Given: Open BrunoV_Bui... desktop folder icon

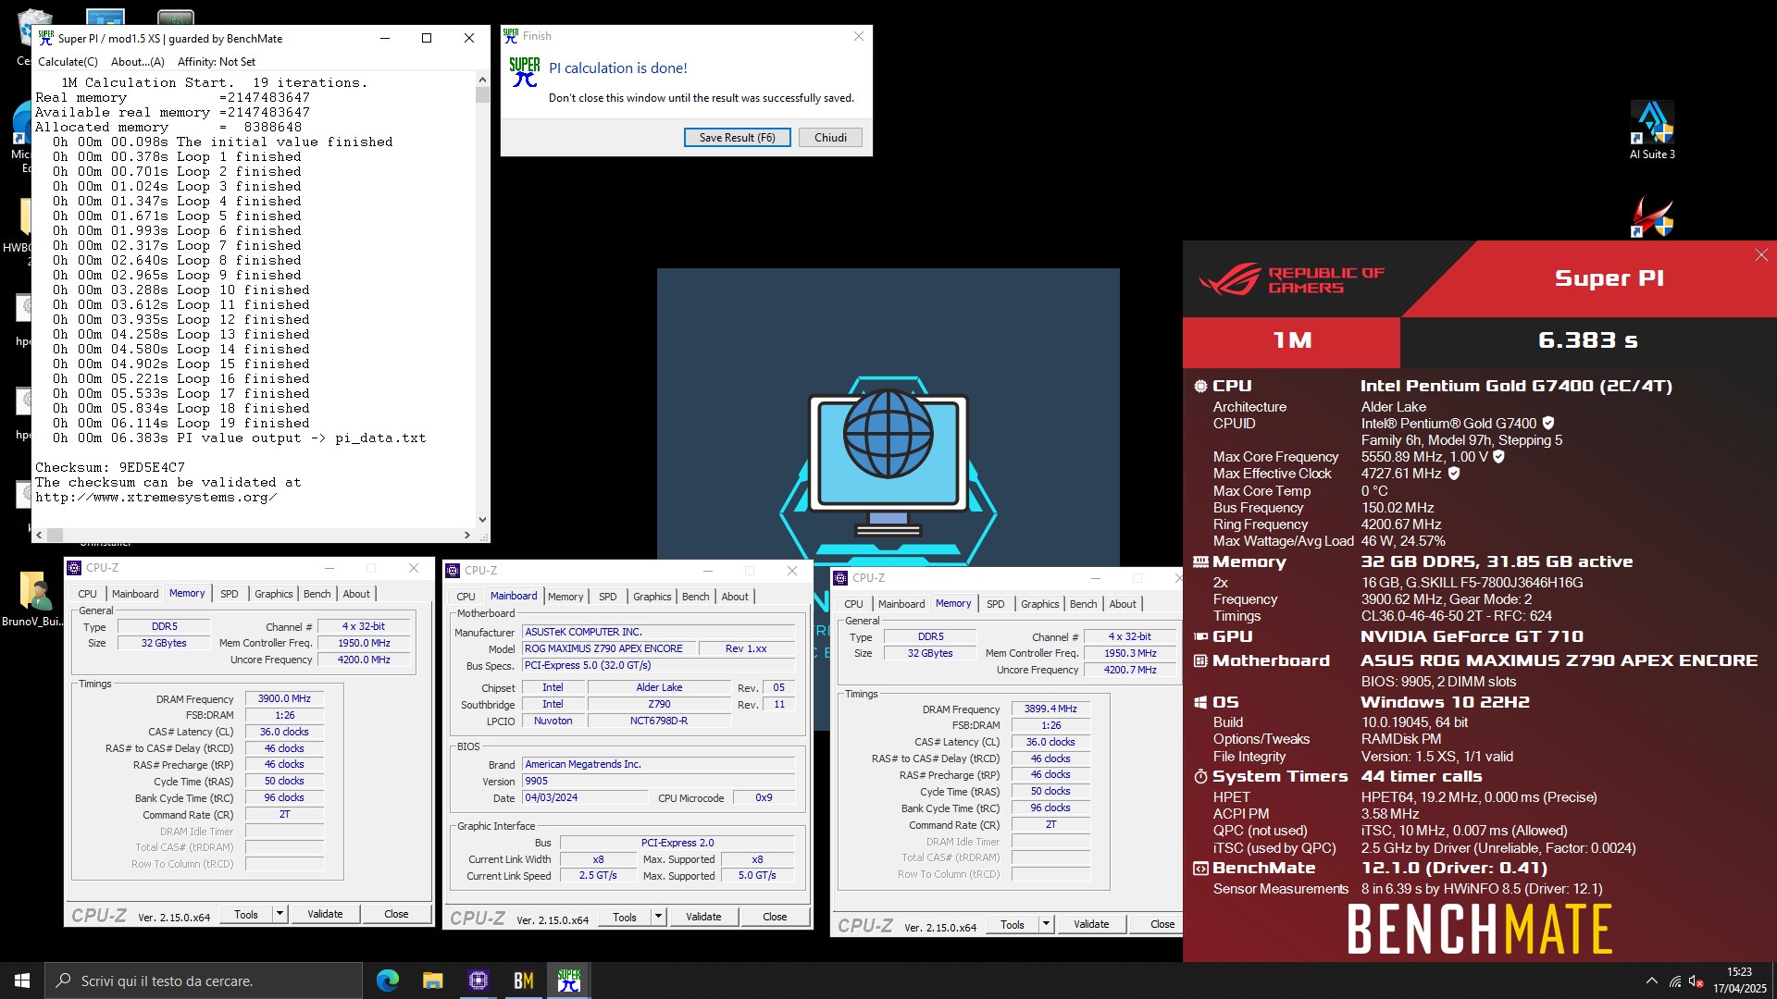Looking at the screenshot, I should [33, 599].
